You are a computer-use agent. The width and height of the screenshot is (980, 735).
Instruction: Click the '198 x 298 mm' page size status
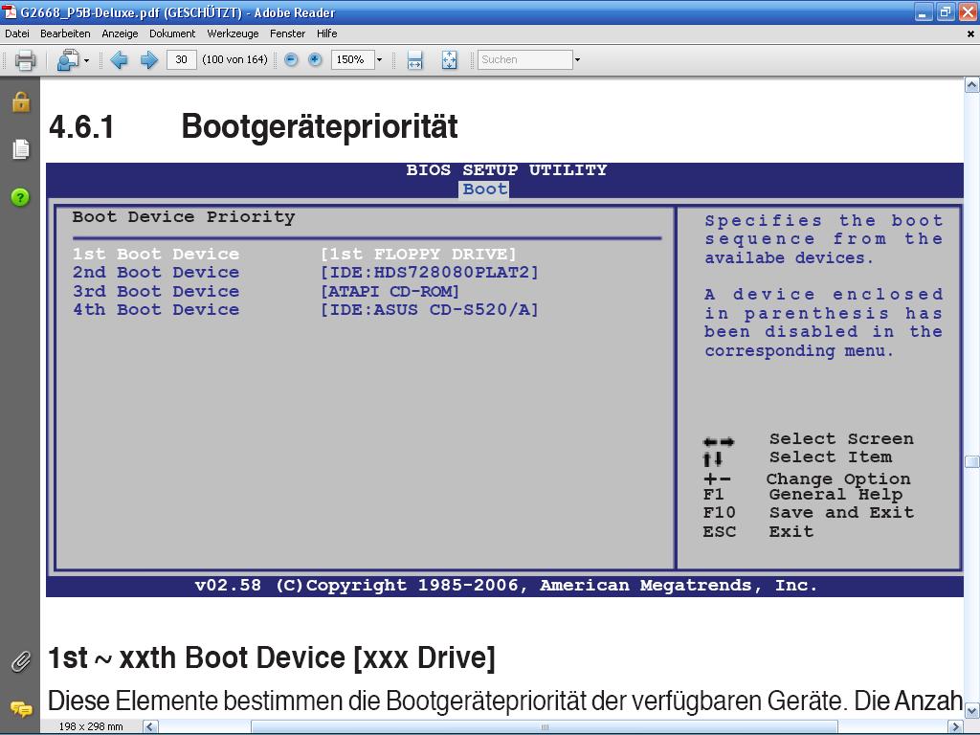(x=91, y=727)
